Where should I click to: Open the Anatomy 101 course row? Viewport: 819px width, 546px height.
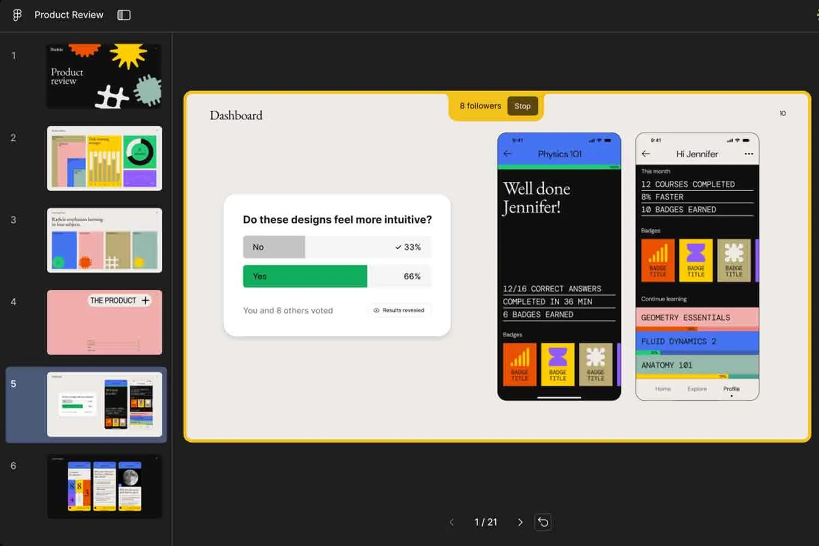(697, 366)
